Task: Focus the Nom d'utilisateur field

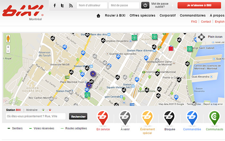Action: click(x=92, y=5)
